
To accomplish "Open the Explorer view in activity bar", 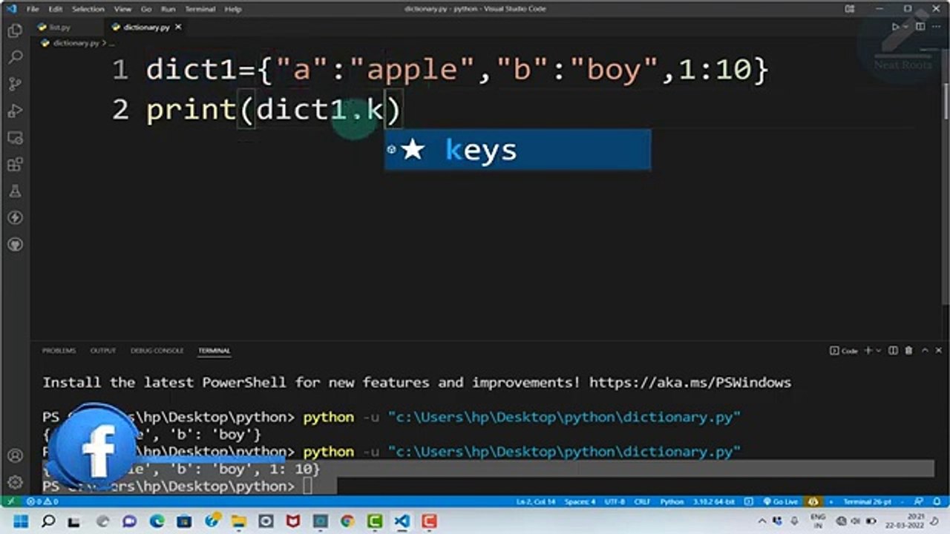I will tap(15, 31).
